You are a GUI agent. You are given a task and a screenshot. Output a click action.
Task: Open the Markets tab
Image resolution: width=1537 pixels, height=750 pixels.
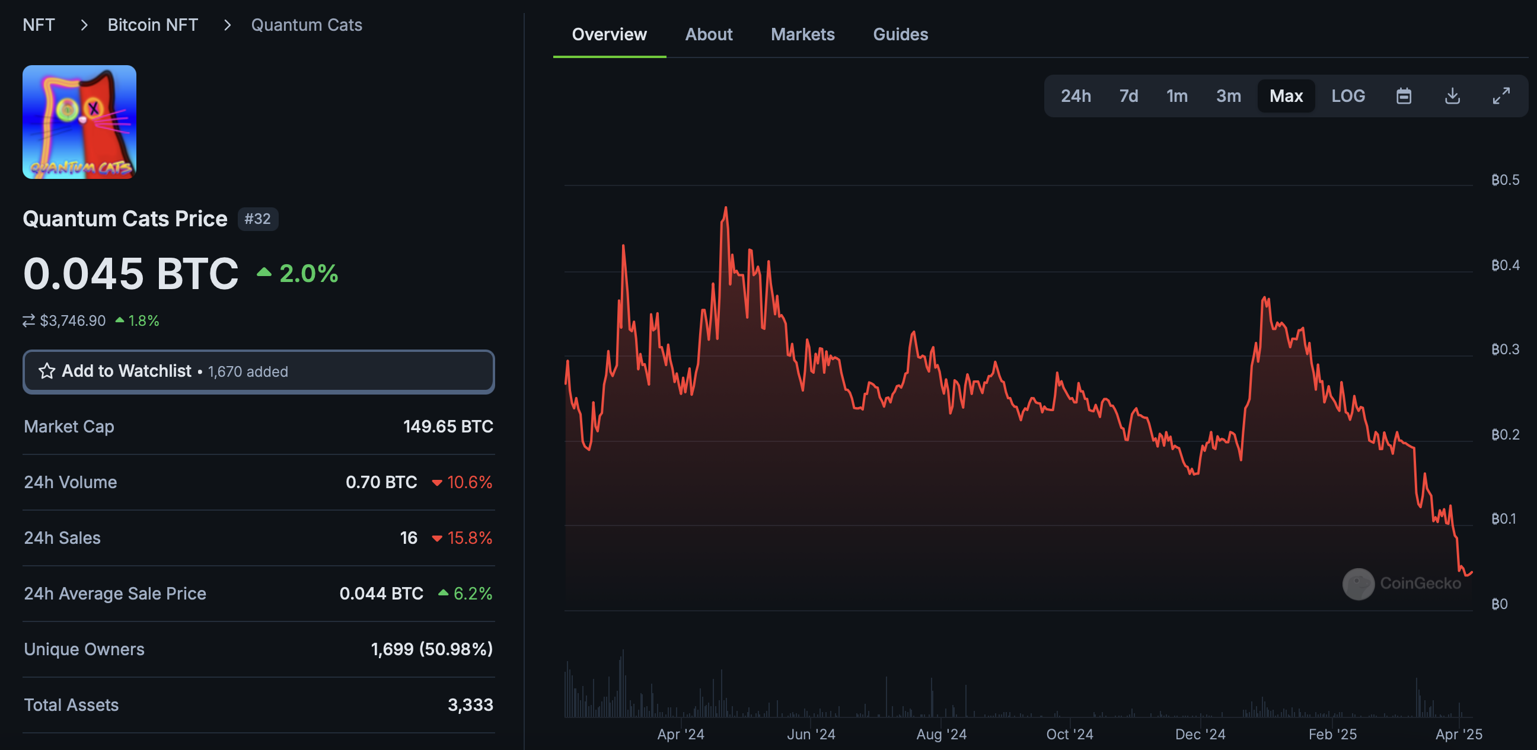pyautogui.click(x=802, y=34)
